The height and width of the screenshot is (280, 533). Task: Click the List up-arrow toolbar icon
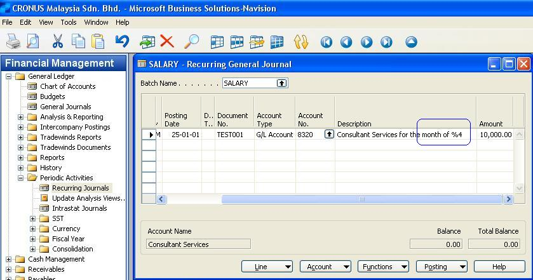pos(411,42)
